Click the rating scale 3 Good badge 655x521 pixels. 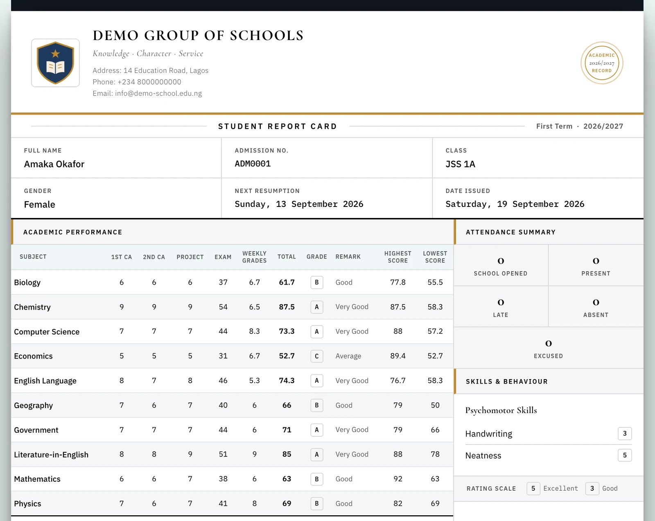tap(592, 488)
